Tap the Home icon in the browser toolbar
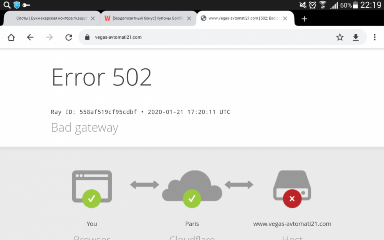This screenshot has width=384, height=240. (11, 37)
